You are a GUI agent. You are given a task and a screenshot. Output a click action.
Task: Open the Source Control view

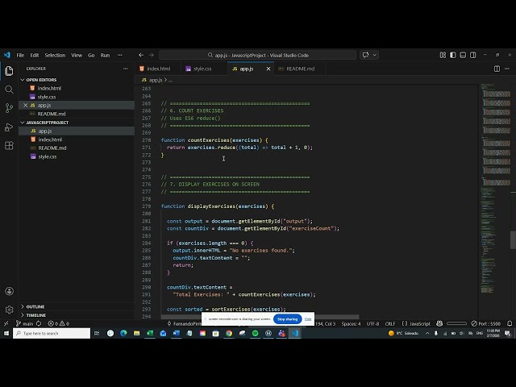[9, 107]
